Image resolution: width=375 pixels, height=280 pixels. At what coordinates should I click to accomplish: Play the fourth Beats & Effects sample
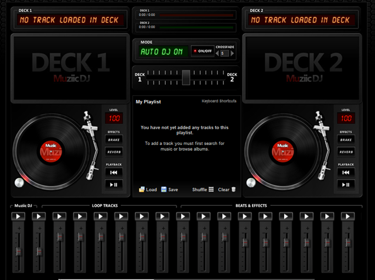pyautogui.click(x=244, y=216)
